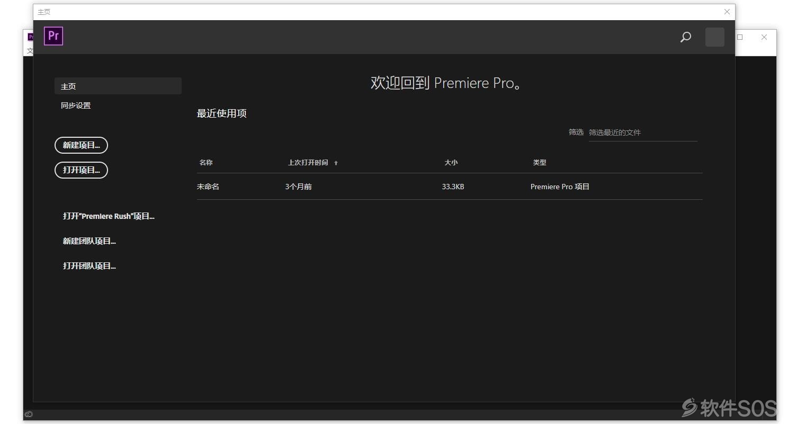Image resolution: width=788 pixels, height=424 pixels.
Task: Sort by the 名称 column header
Action: 206,163
